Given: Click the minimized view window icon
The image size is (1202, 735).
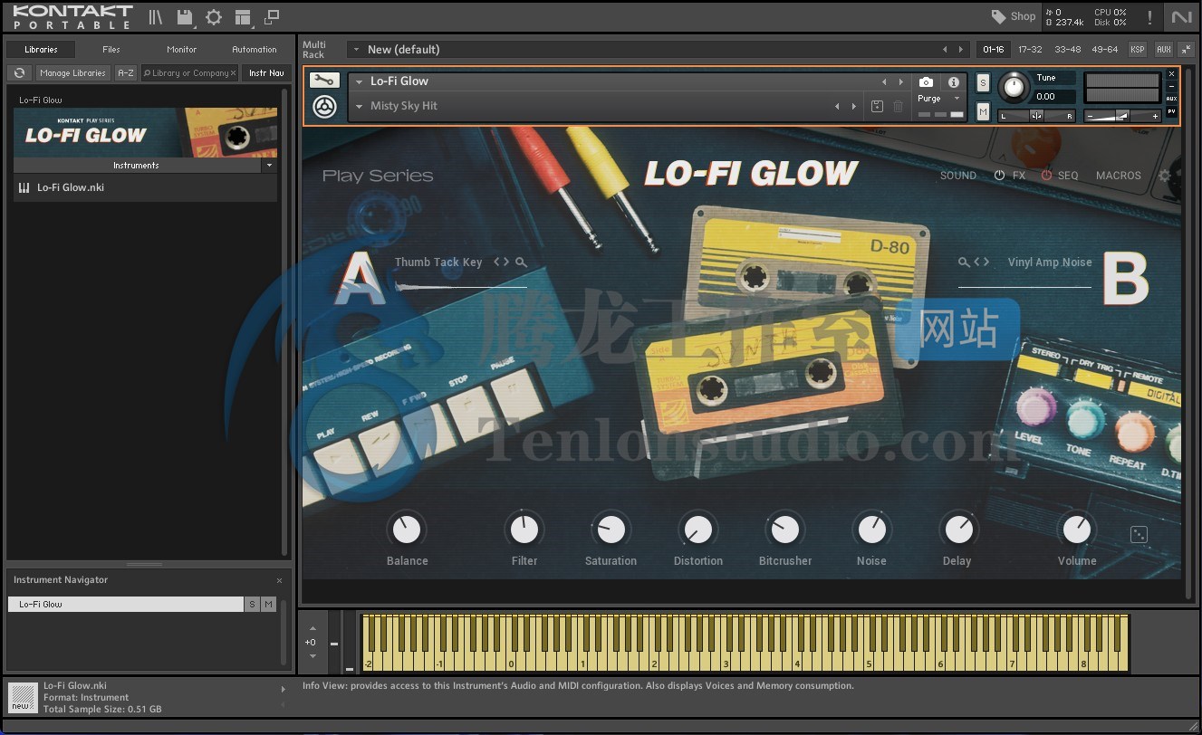Looking at the screenshot, I should [272, 17].
